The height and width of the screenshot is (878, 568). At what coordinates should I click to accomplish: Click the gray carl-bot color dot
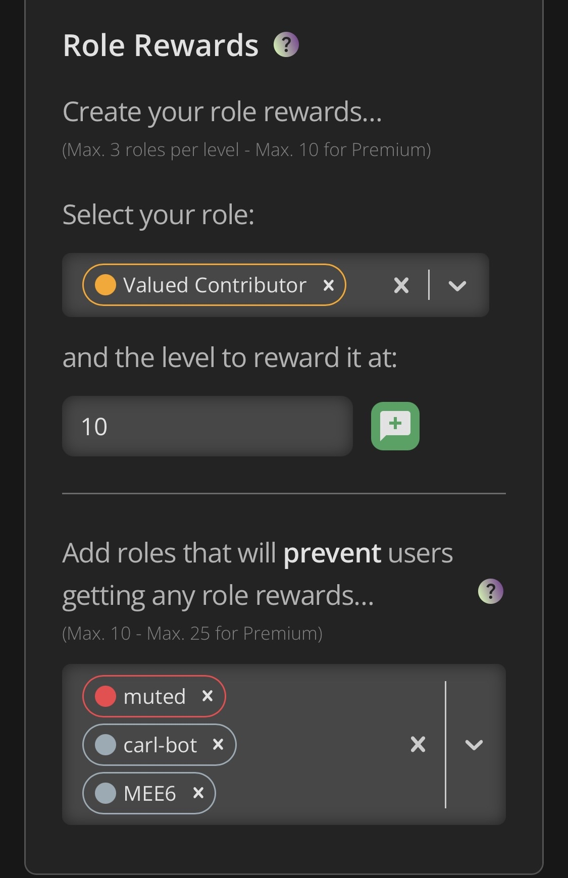coord(106,745)
